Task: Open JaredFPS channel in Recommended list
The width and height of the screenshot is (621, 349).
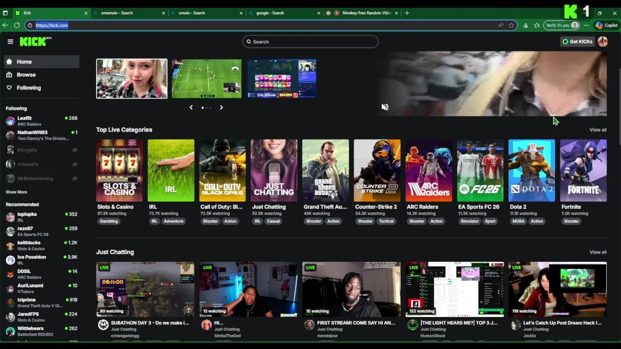Action: click(x=41, y=317)
